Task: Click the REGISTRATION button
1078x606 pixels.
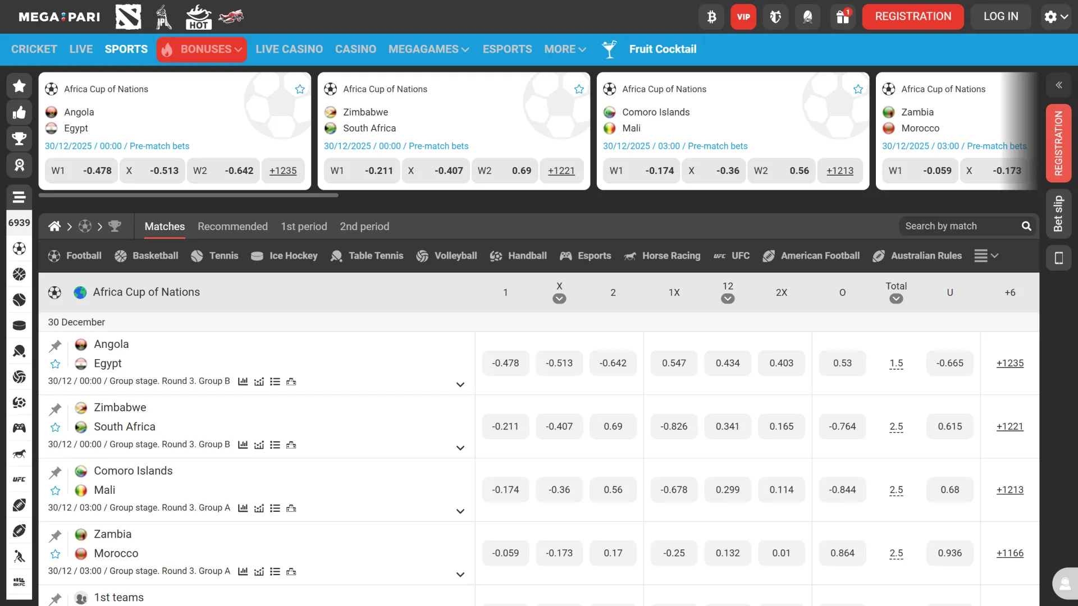Action: (912, 16)
